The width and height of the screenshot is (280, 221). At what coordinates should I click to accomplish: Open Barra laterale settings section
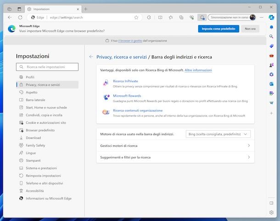[47, 100]
